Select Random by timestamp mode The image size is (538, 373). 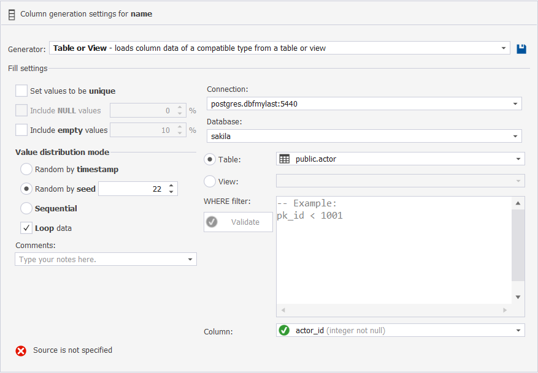click(x=26, y=169)
